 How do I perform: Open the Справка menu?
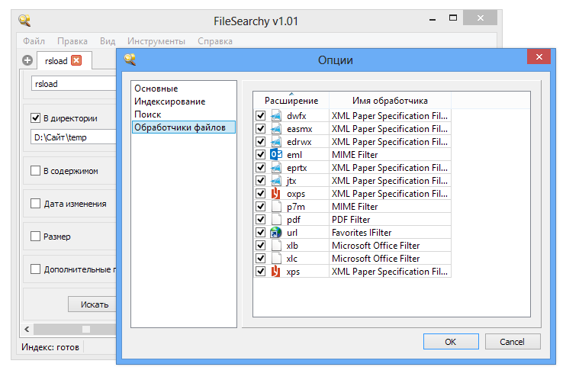(215, 41)
